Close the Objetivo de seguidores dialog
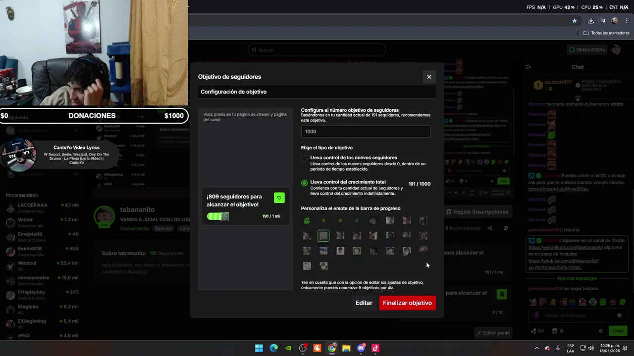 point(429,77)
